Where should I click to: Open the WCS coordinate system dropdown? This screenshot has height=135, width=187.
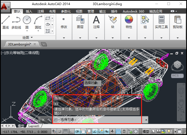pyautogui.click(x=177, y=76)
